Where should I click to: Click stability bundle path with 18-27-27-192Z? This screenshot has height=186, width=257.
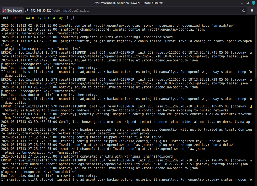tap(146, 164)
